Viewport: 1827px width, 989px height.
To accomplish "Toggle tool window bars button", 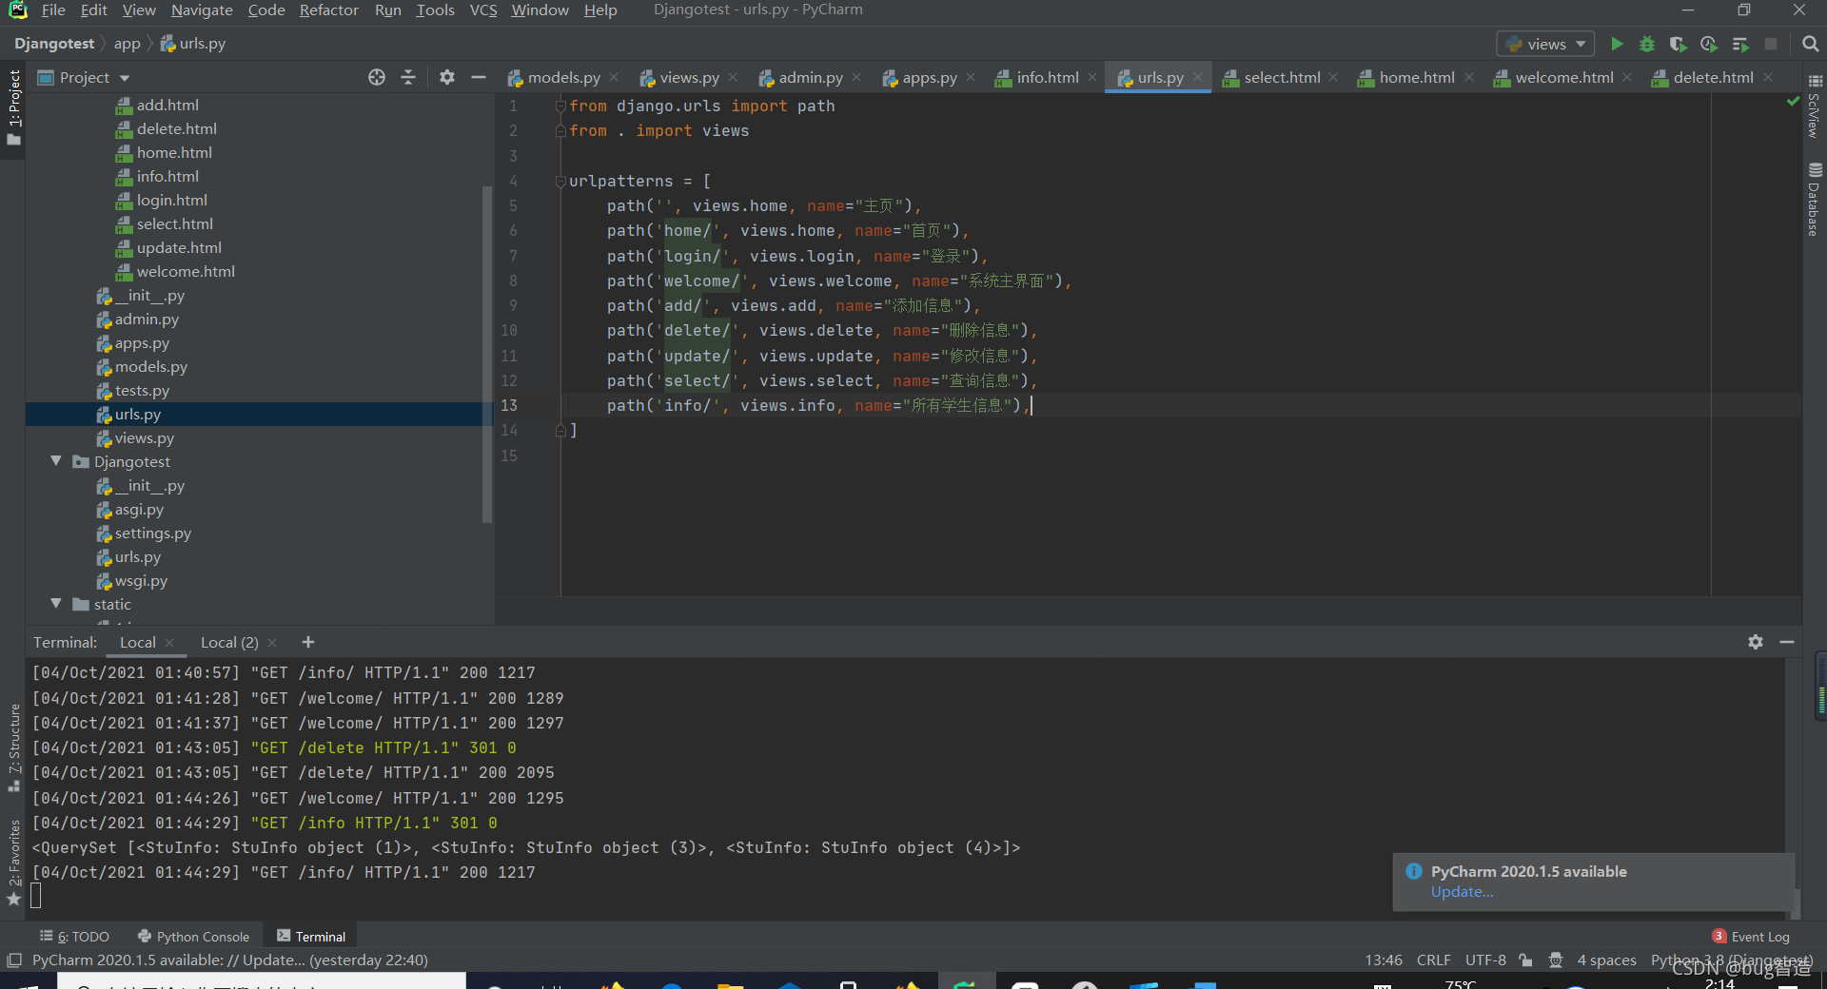I will [x=13, y=960].
